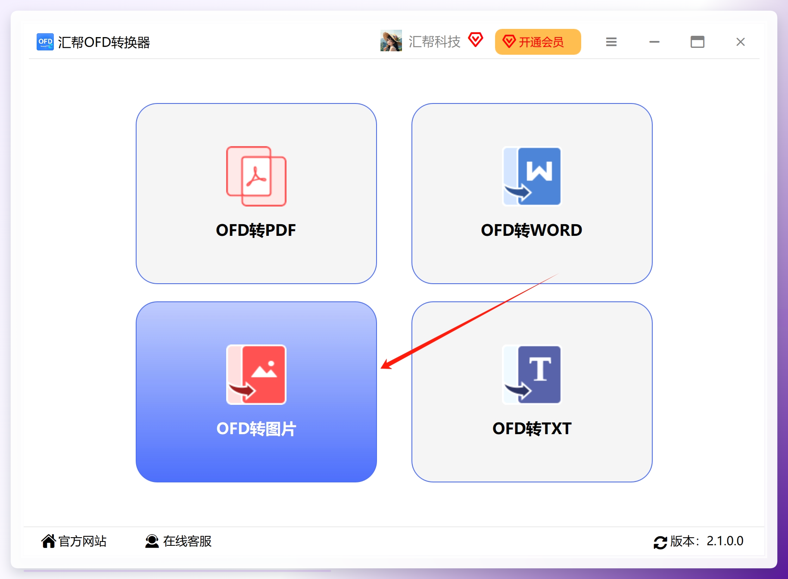Select the highlighted OFD转图片 card
The height and width of the screenshot is (579, 788).
[x=256, y=392]
